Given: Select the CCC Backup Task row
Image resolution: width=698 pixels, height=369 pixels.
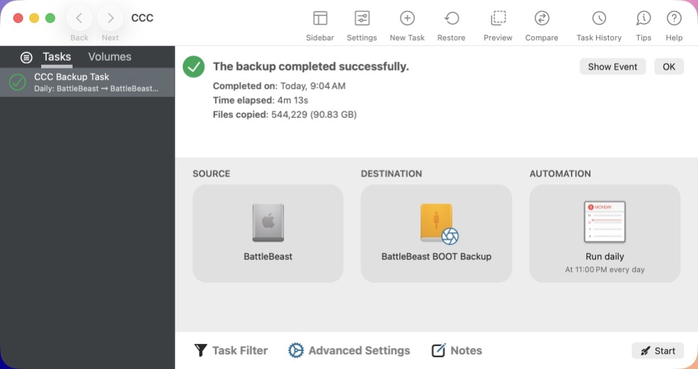Looking at the screenshot, I should pos(87,82).
